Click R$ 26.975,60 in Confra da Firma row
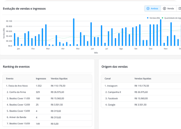This screenshot has width=181, height=129. tap(57, 92)
